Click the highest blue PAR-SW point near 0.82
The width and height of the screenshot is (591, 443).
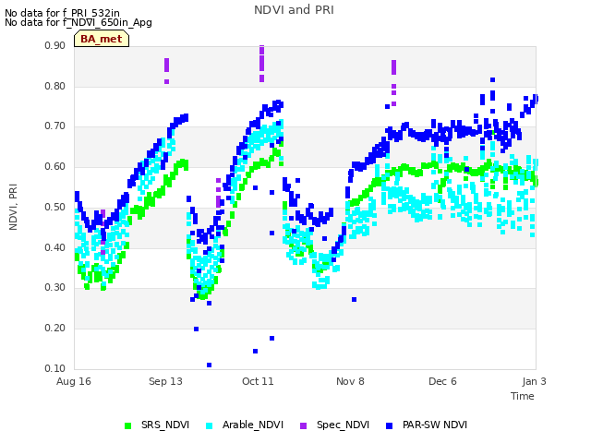492,80
